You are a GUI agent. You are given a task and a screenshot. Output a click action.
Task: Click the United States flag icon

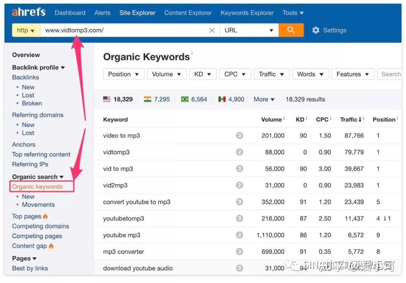tap(107, 99)
